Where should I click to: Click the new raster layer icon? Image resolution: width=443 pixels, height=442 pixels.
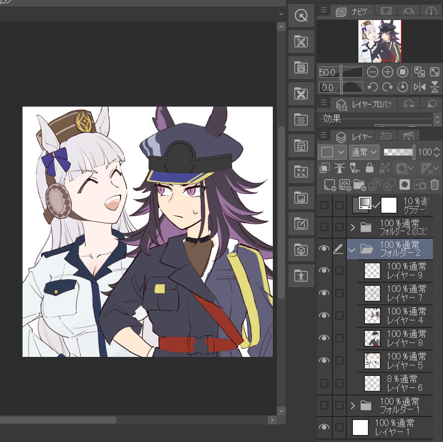(329, 185)
